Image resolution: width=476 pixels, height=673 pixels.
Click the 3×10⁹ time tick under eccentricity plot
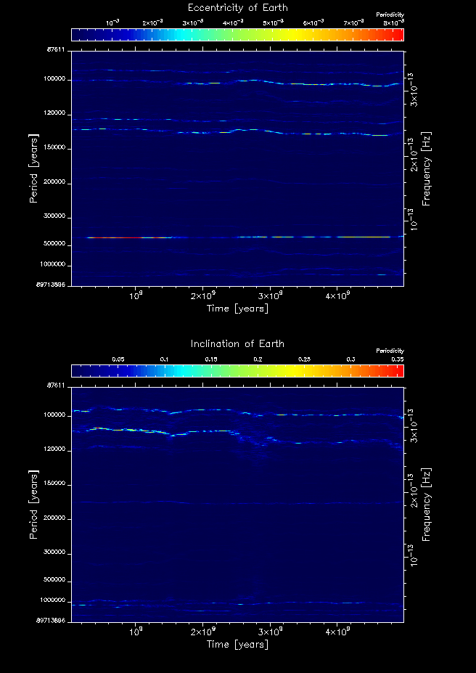click(x=270, y=296)
